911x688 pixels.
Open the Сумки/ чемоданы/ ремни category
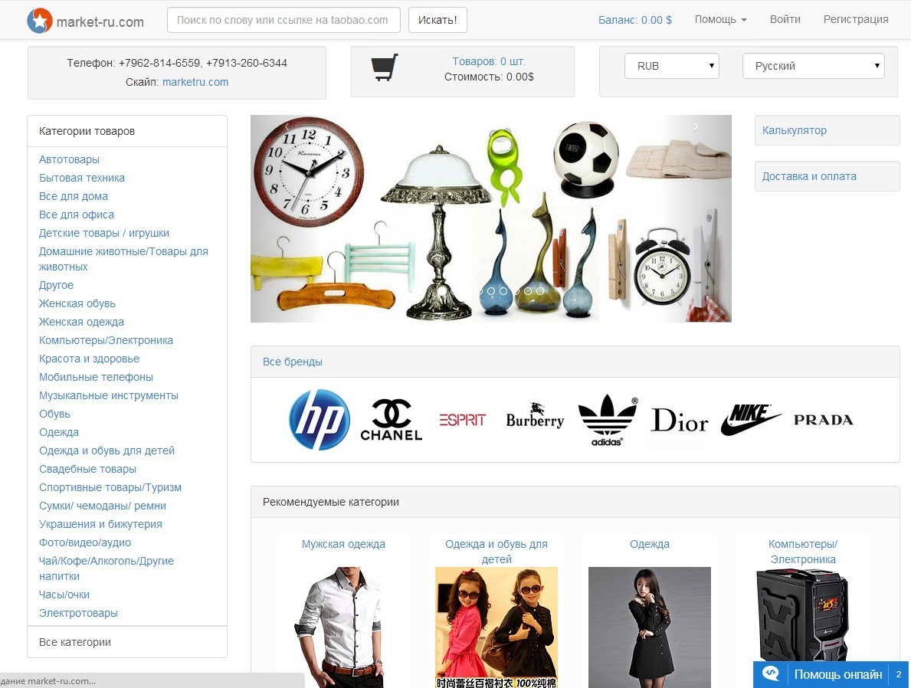tap(102, 506)
